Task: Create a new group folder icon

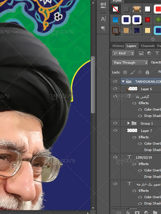Action: 155,212
